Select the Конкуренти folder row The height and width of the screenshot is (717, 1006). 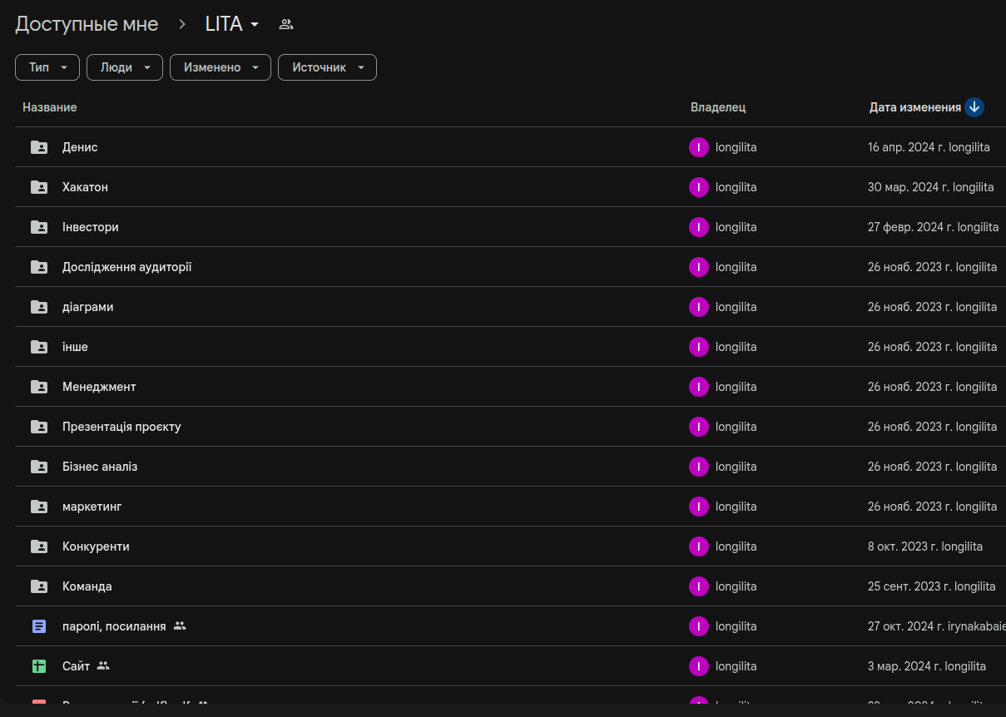(96, 546)
